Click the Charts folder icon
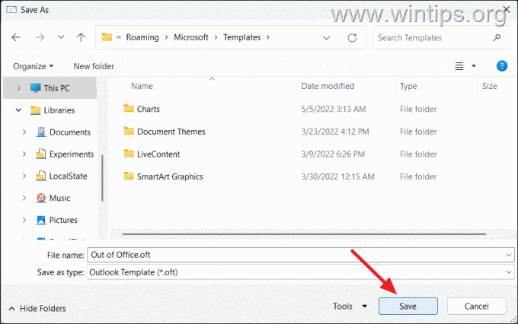518x324 pixels. tap(129, 108)
